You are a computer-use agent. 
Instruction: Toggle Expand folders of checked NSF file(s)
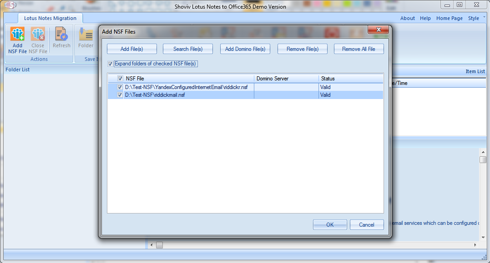point(110,64)
